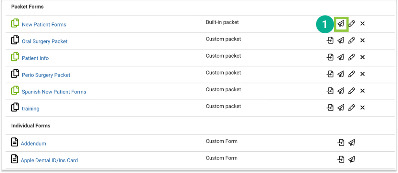Click import icon for Apple Dental ID/Ins Card
The image size is (398, 173).
(x=341, y=159)
